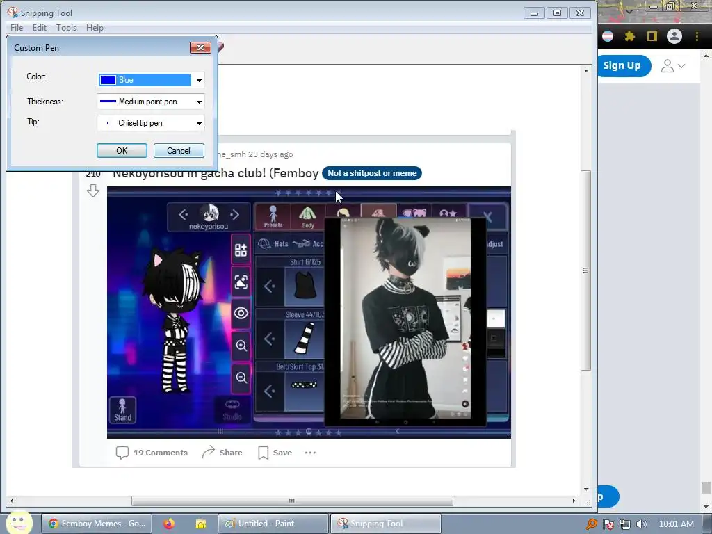The width and height of the screenshot is (712, 534).
Task: Click the 10:01 AM clock
Action: (676, 524)
